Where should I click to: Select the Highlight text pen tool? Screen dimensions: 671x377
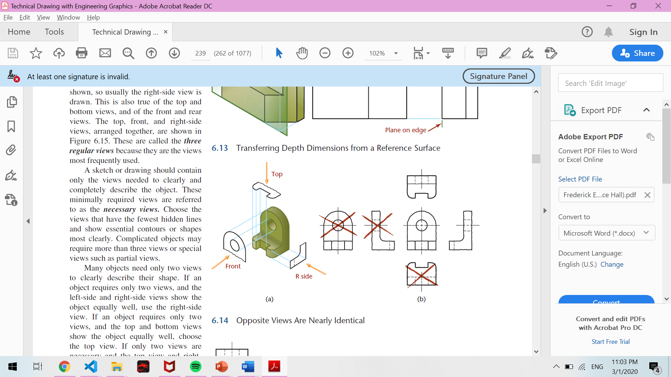click(505, 53)
